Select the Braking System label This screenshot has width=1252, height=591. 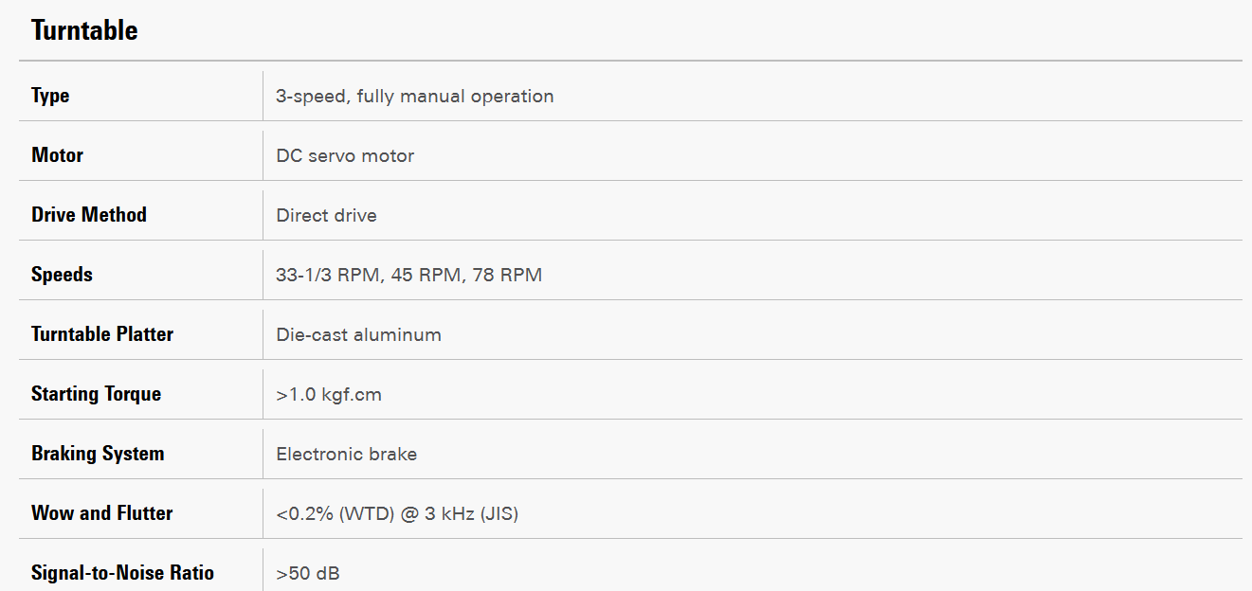(x=98, y=454)
